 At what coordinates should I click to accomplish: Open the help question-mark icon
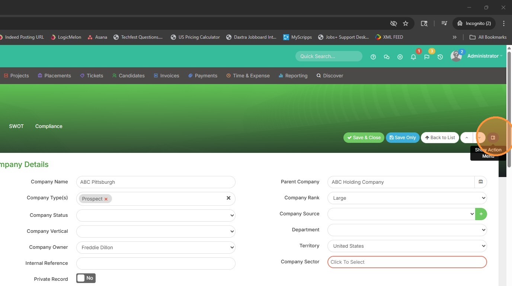pos(373,57)
